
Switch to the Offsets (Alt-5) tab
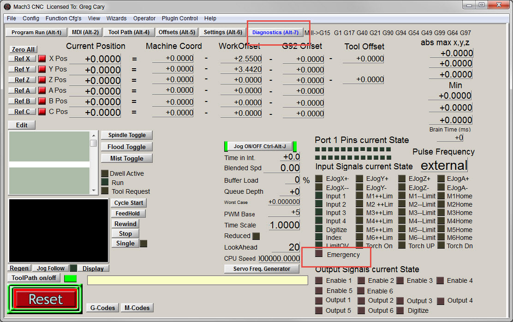176,32
